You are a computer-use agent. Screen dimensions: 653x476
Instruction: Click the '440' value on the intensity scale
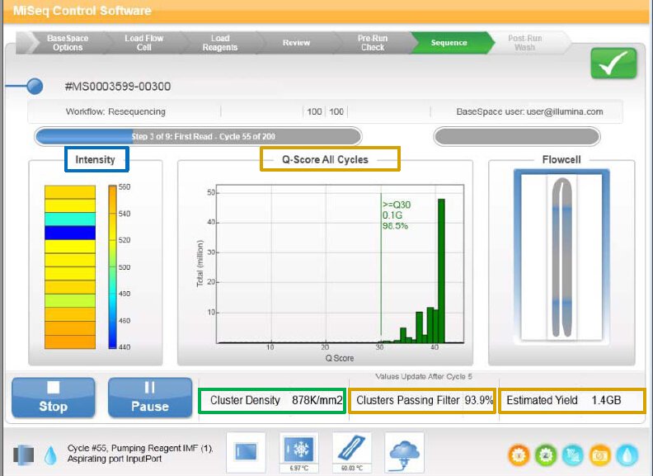point(124,346)
